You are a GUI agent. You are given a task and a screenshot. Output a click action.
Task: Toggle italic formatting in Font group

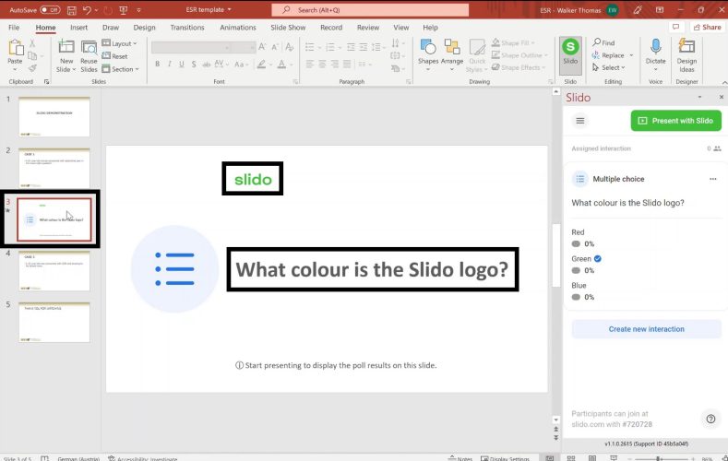pos(170,64)
